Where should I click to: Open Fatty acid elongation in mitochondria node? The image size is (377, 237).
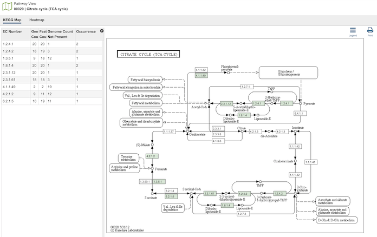pos(136,87)
